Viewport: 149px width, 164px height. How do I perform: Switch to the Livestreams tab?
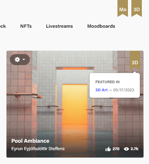pos(59,26)
